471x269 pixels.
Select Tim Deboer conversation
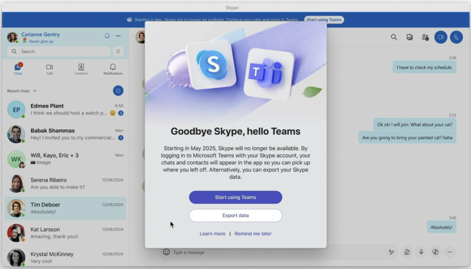coord(65,208)
